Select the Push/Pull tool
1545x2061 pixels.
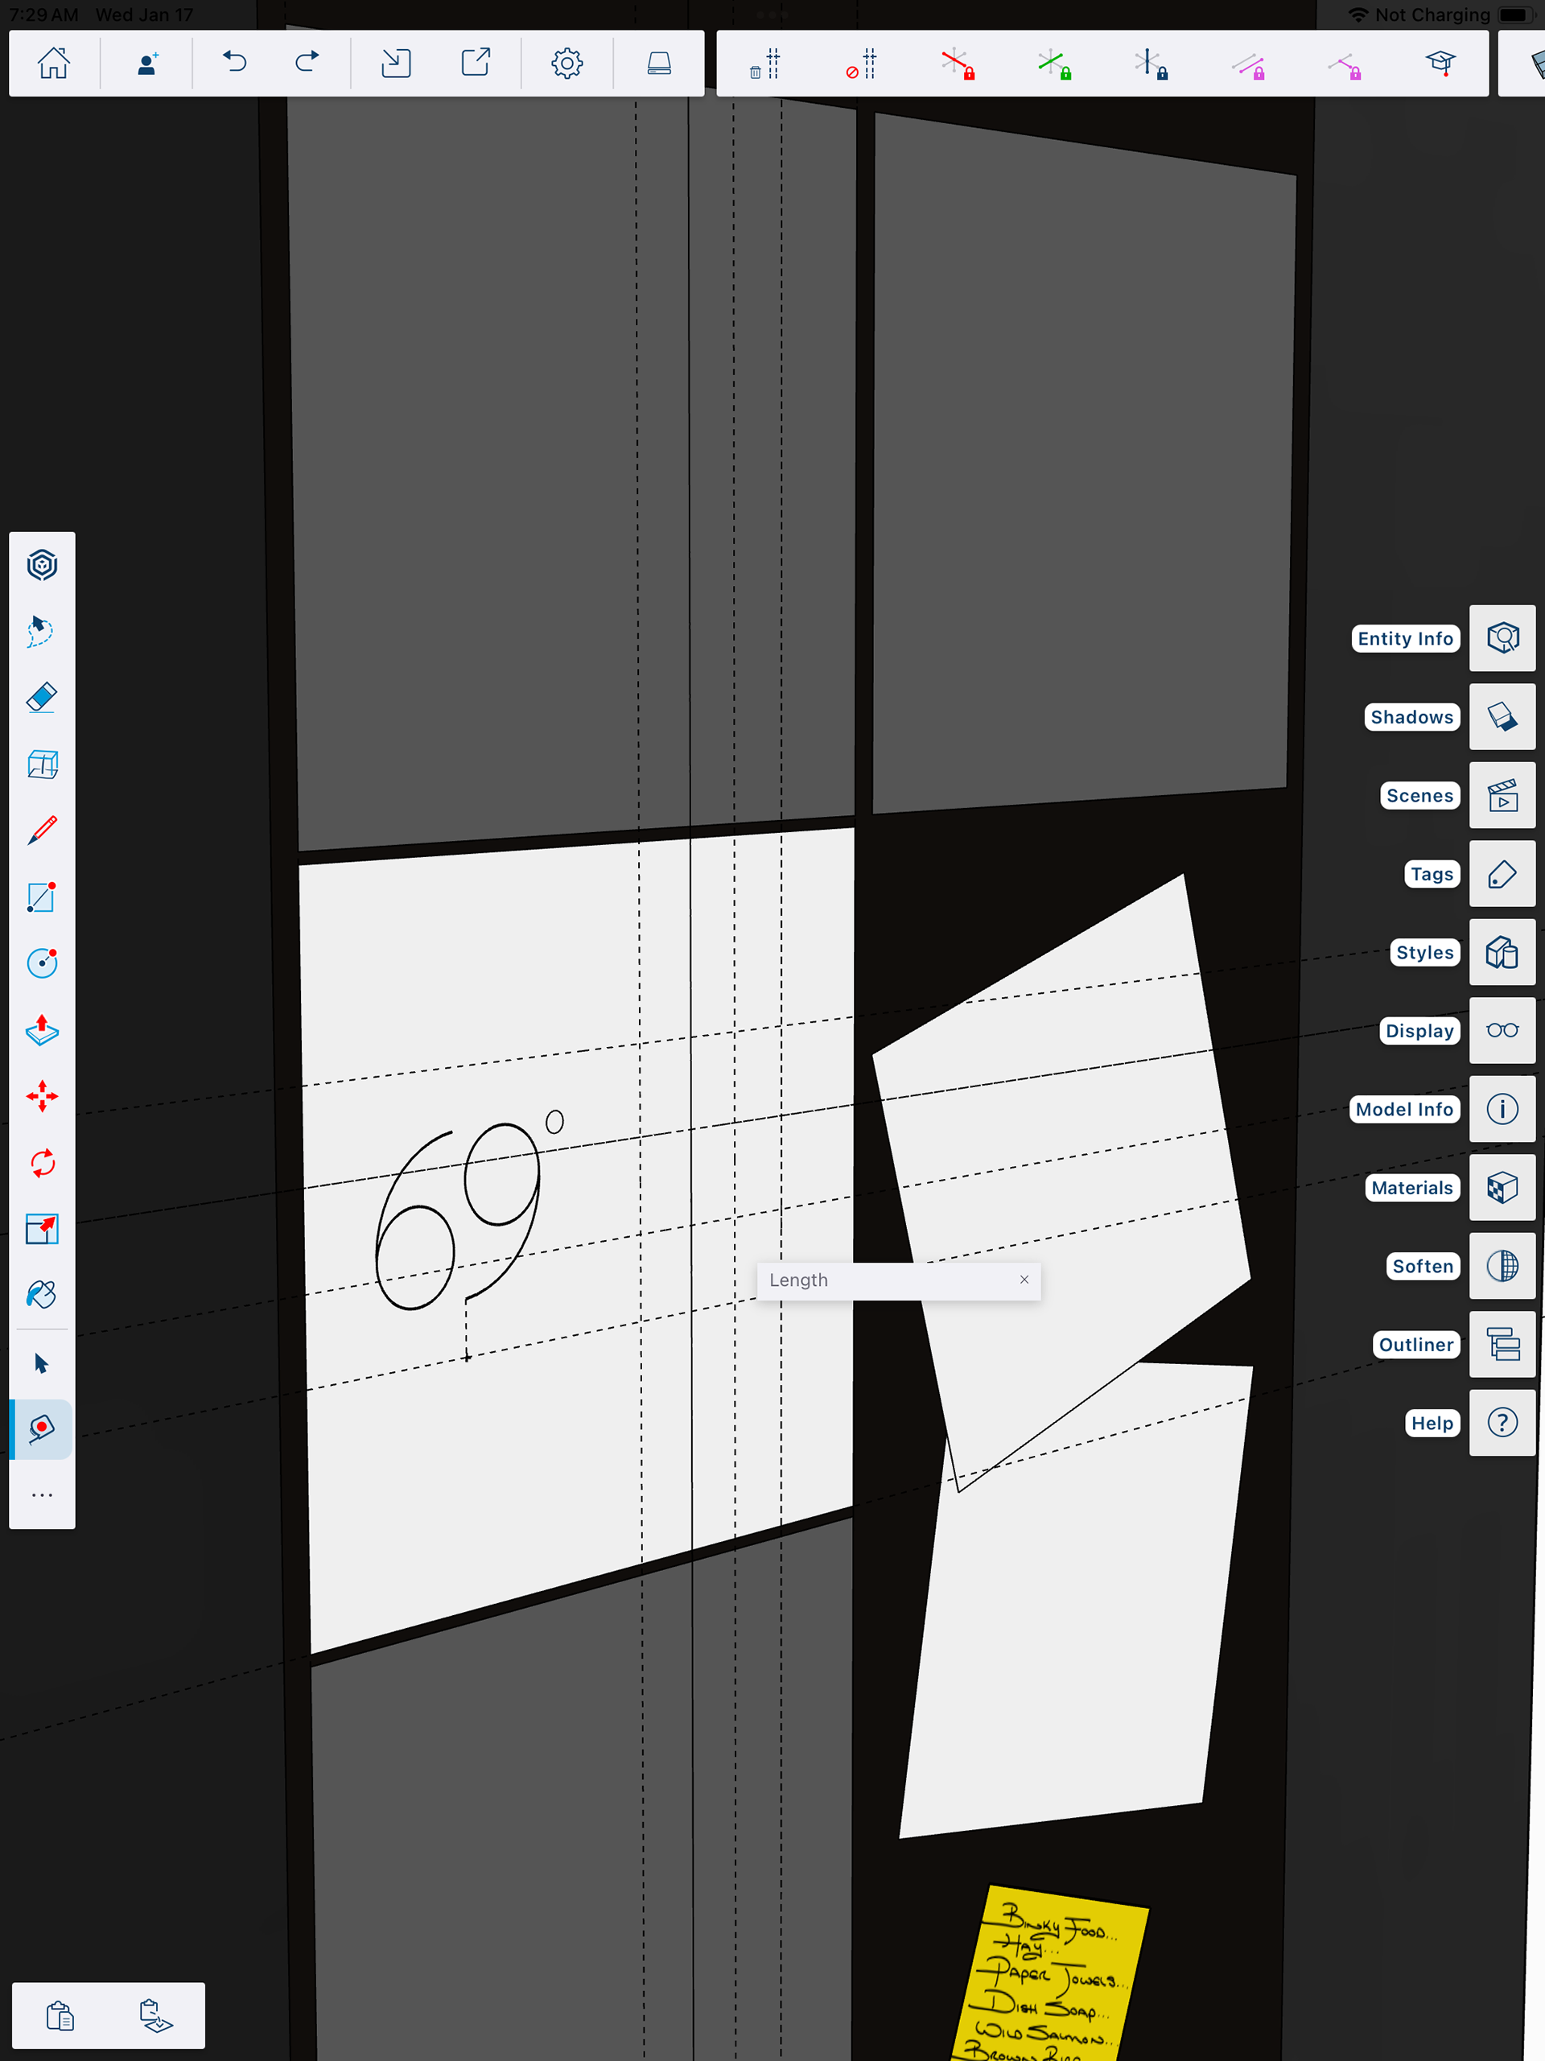(42, 1029)
